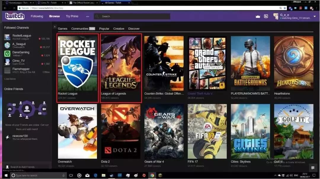Open the Windows action center icon
320x179 pixels.
click(314, 175)
